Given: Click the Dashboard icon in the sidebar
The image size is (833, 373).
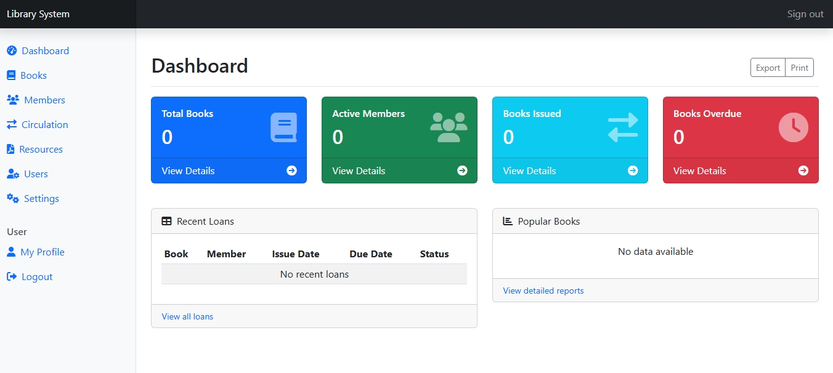Looking at the screenshot, I should pos(11,50).
